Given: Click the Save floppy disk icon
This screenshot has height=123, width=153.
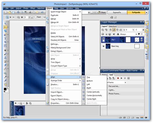Looking at the screenshot, I should pyautogui.click(x=13, y=12).
